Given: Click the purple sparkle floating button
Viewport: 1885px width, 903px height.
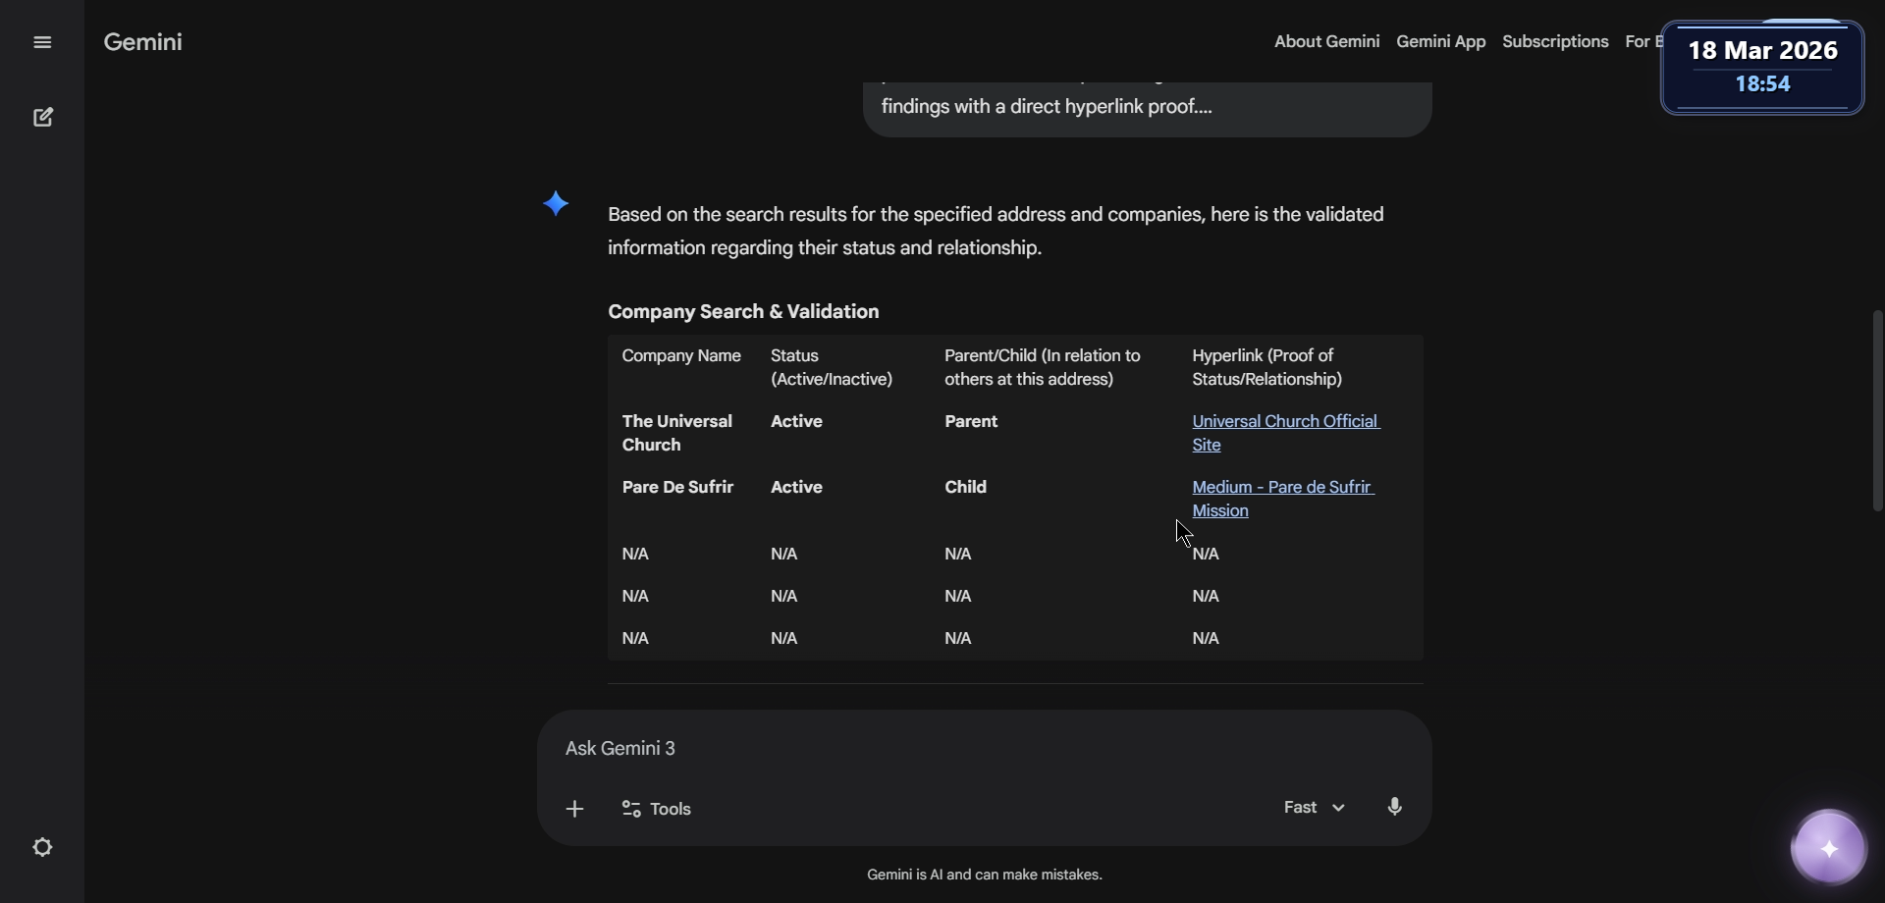Looking at the screenshot, I should (x=1828, y=848).
